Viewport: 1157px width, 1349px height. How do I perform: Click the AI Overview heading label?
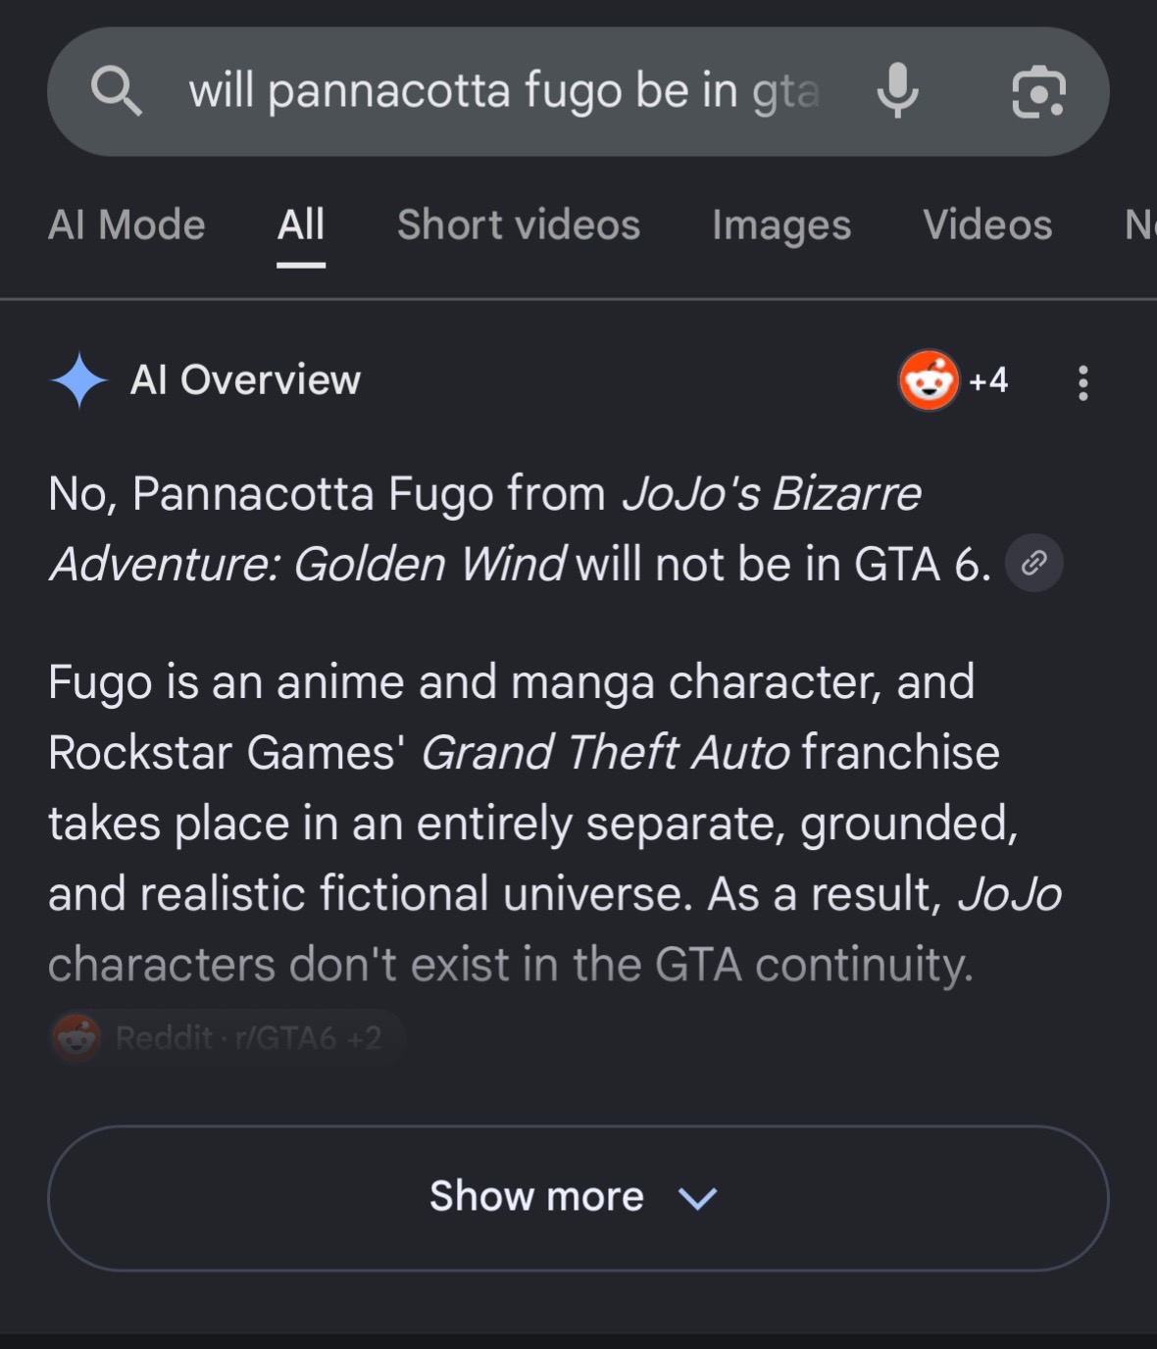[x=246, y=380]
